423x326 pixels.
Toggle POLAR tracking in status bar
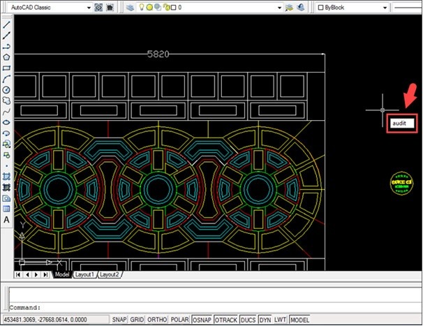tap(179, 320)
